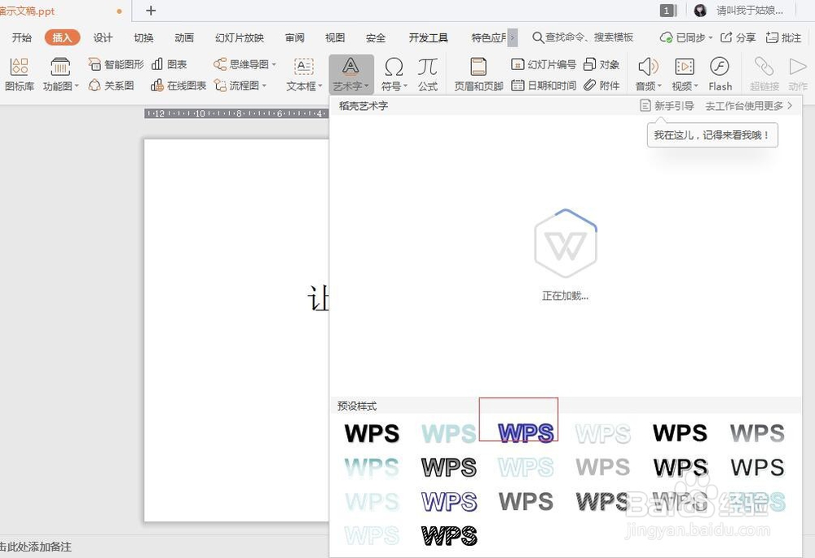Insert a flowchart (流程图)
This screenshot has height=558, width=815.
coord(240,86)
